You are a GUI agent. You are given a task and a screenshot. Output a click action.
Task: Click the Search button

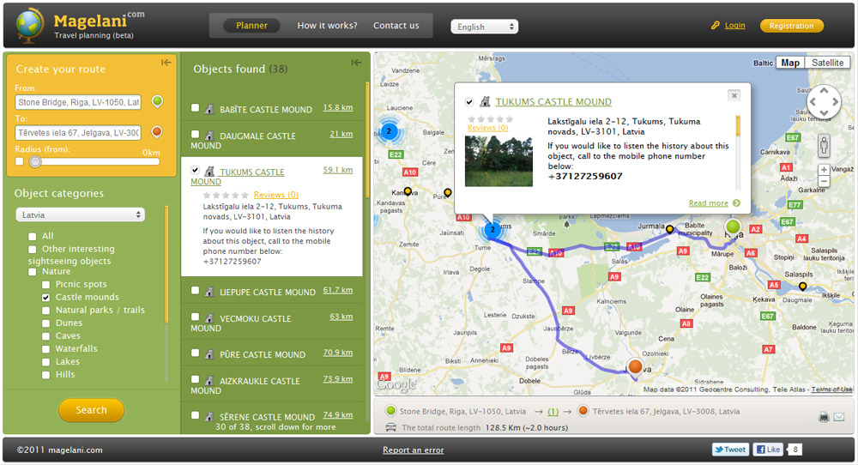(x=92, y=410)
